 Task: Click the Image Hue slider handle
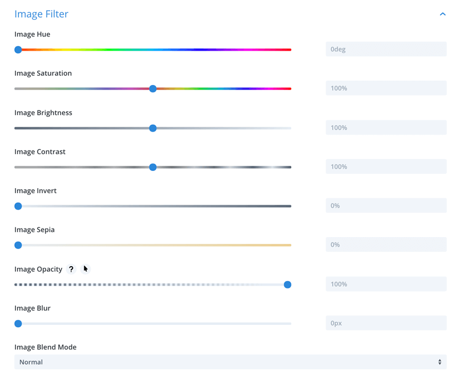[x=18, y=50]
